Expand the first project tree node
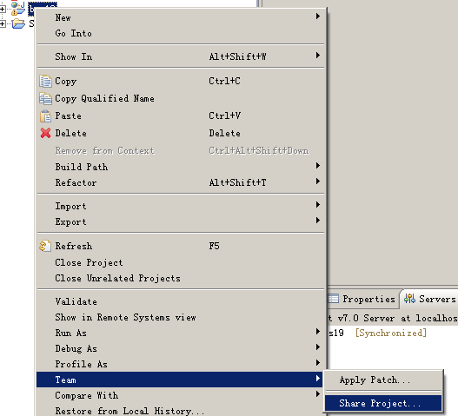458x416 pixels. click(3, 9)
